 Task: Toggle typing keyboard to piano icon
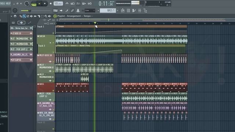(55, 11)
